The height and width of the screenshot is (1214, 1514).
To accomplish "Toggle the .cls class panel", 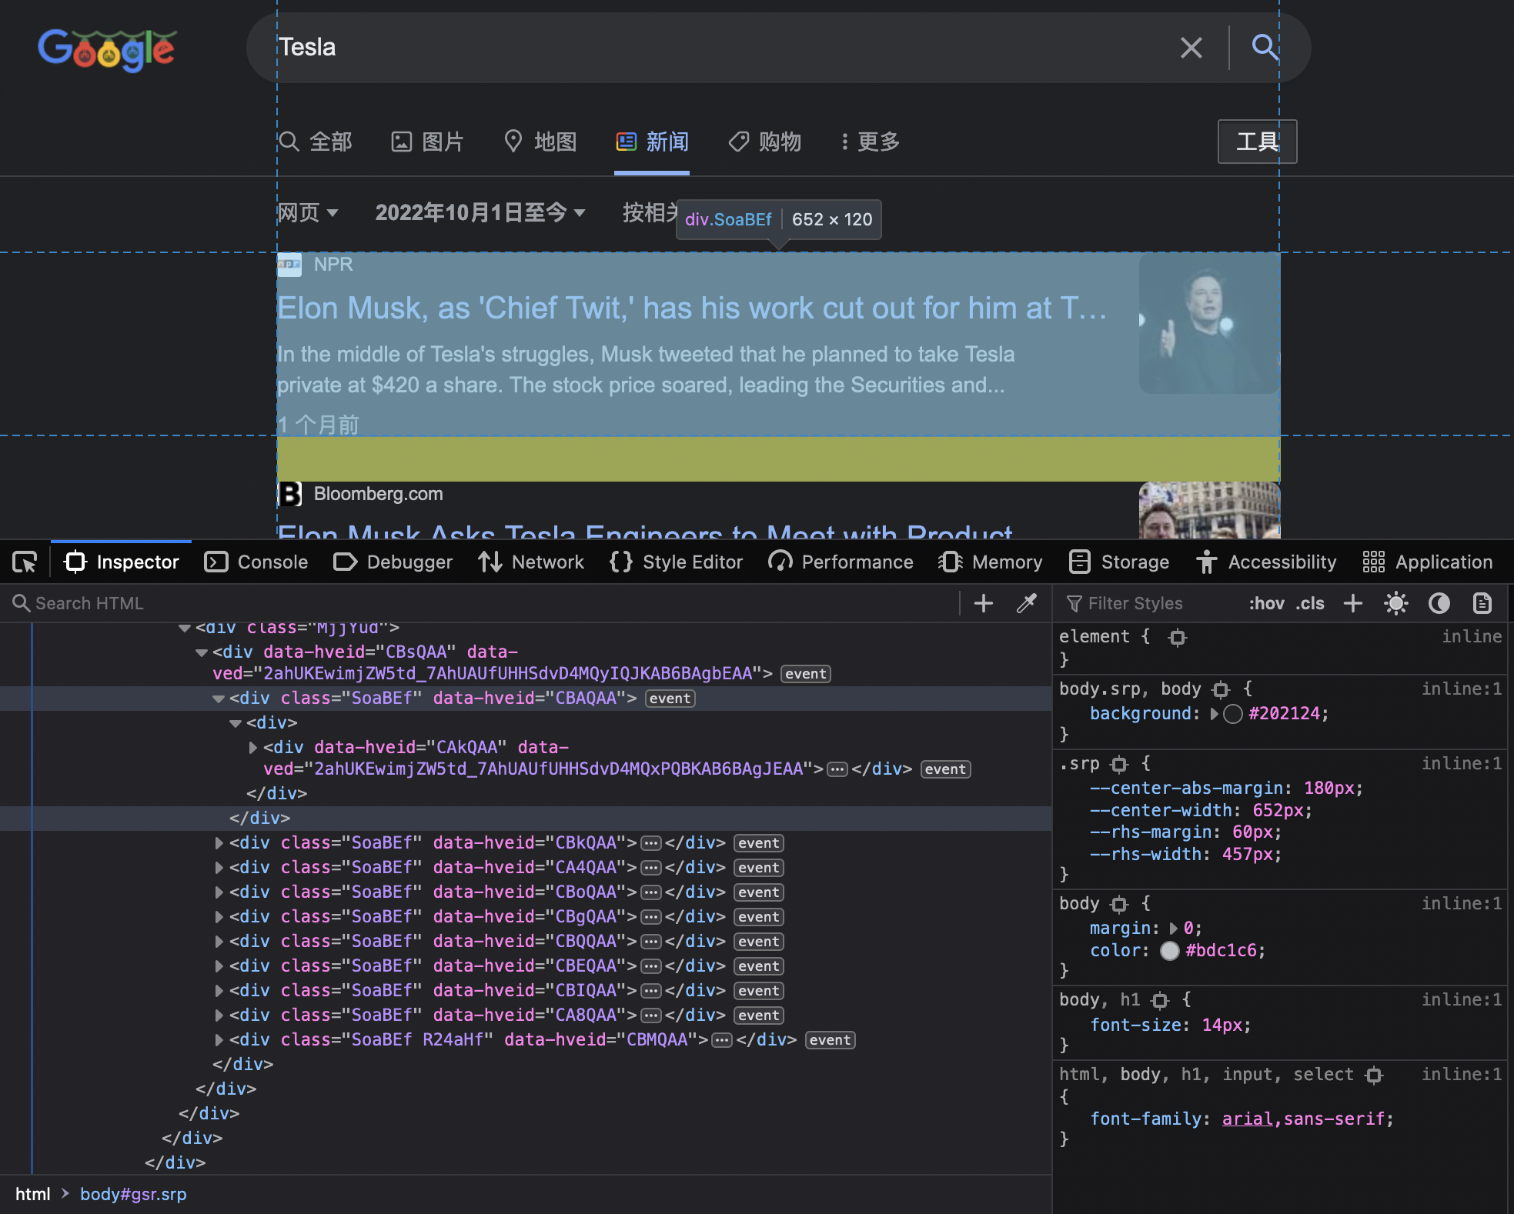I will click(1310, 603).
